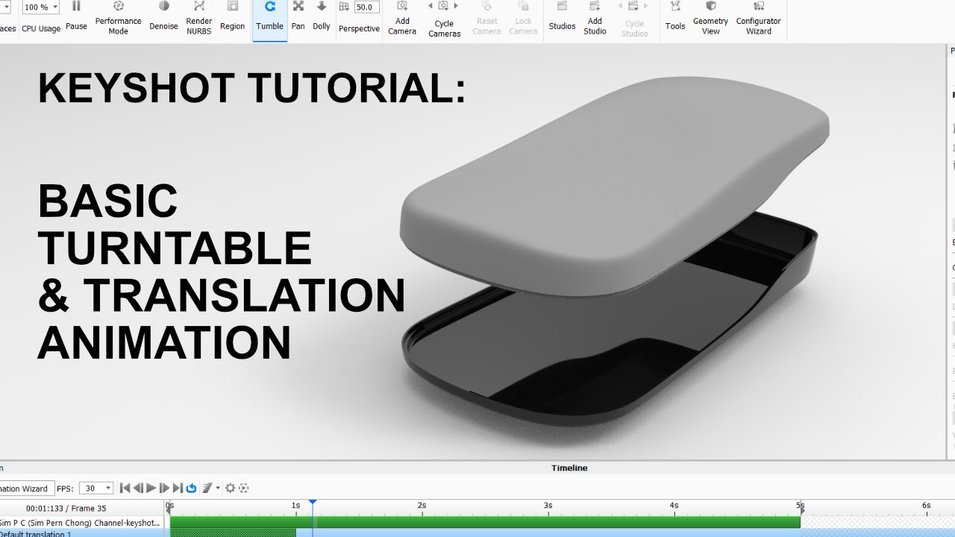Screen dimensions: 955x537
Task: Select the Sim P C Channel-keyshot timeline row
Action: point(81,523)
